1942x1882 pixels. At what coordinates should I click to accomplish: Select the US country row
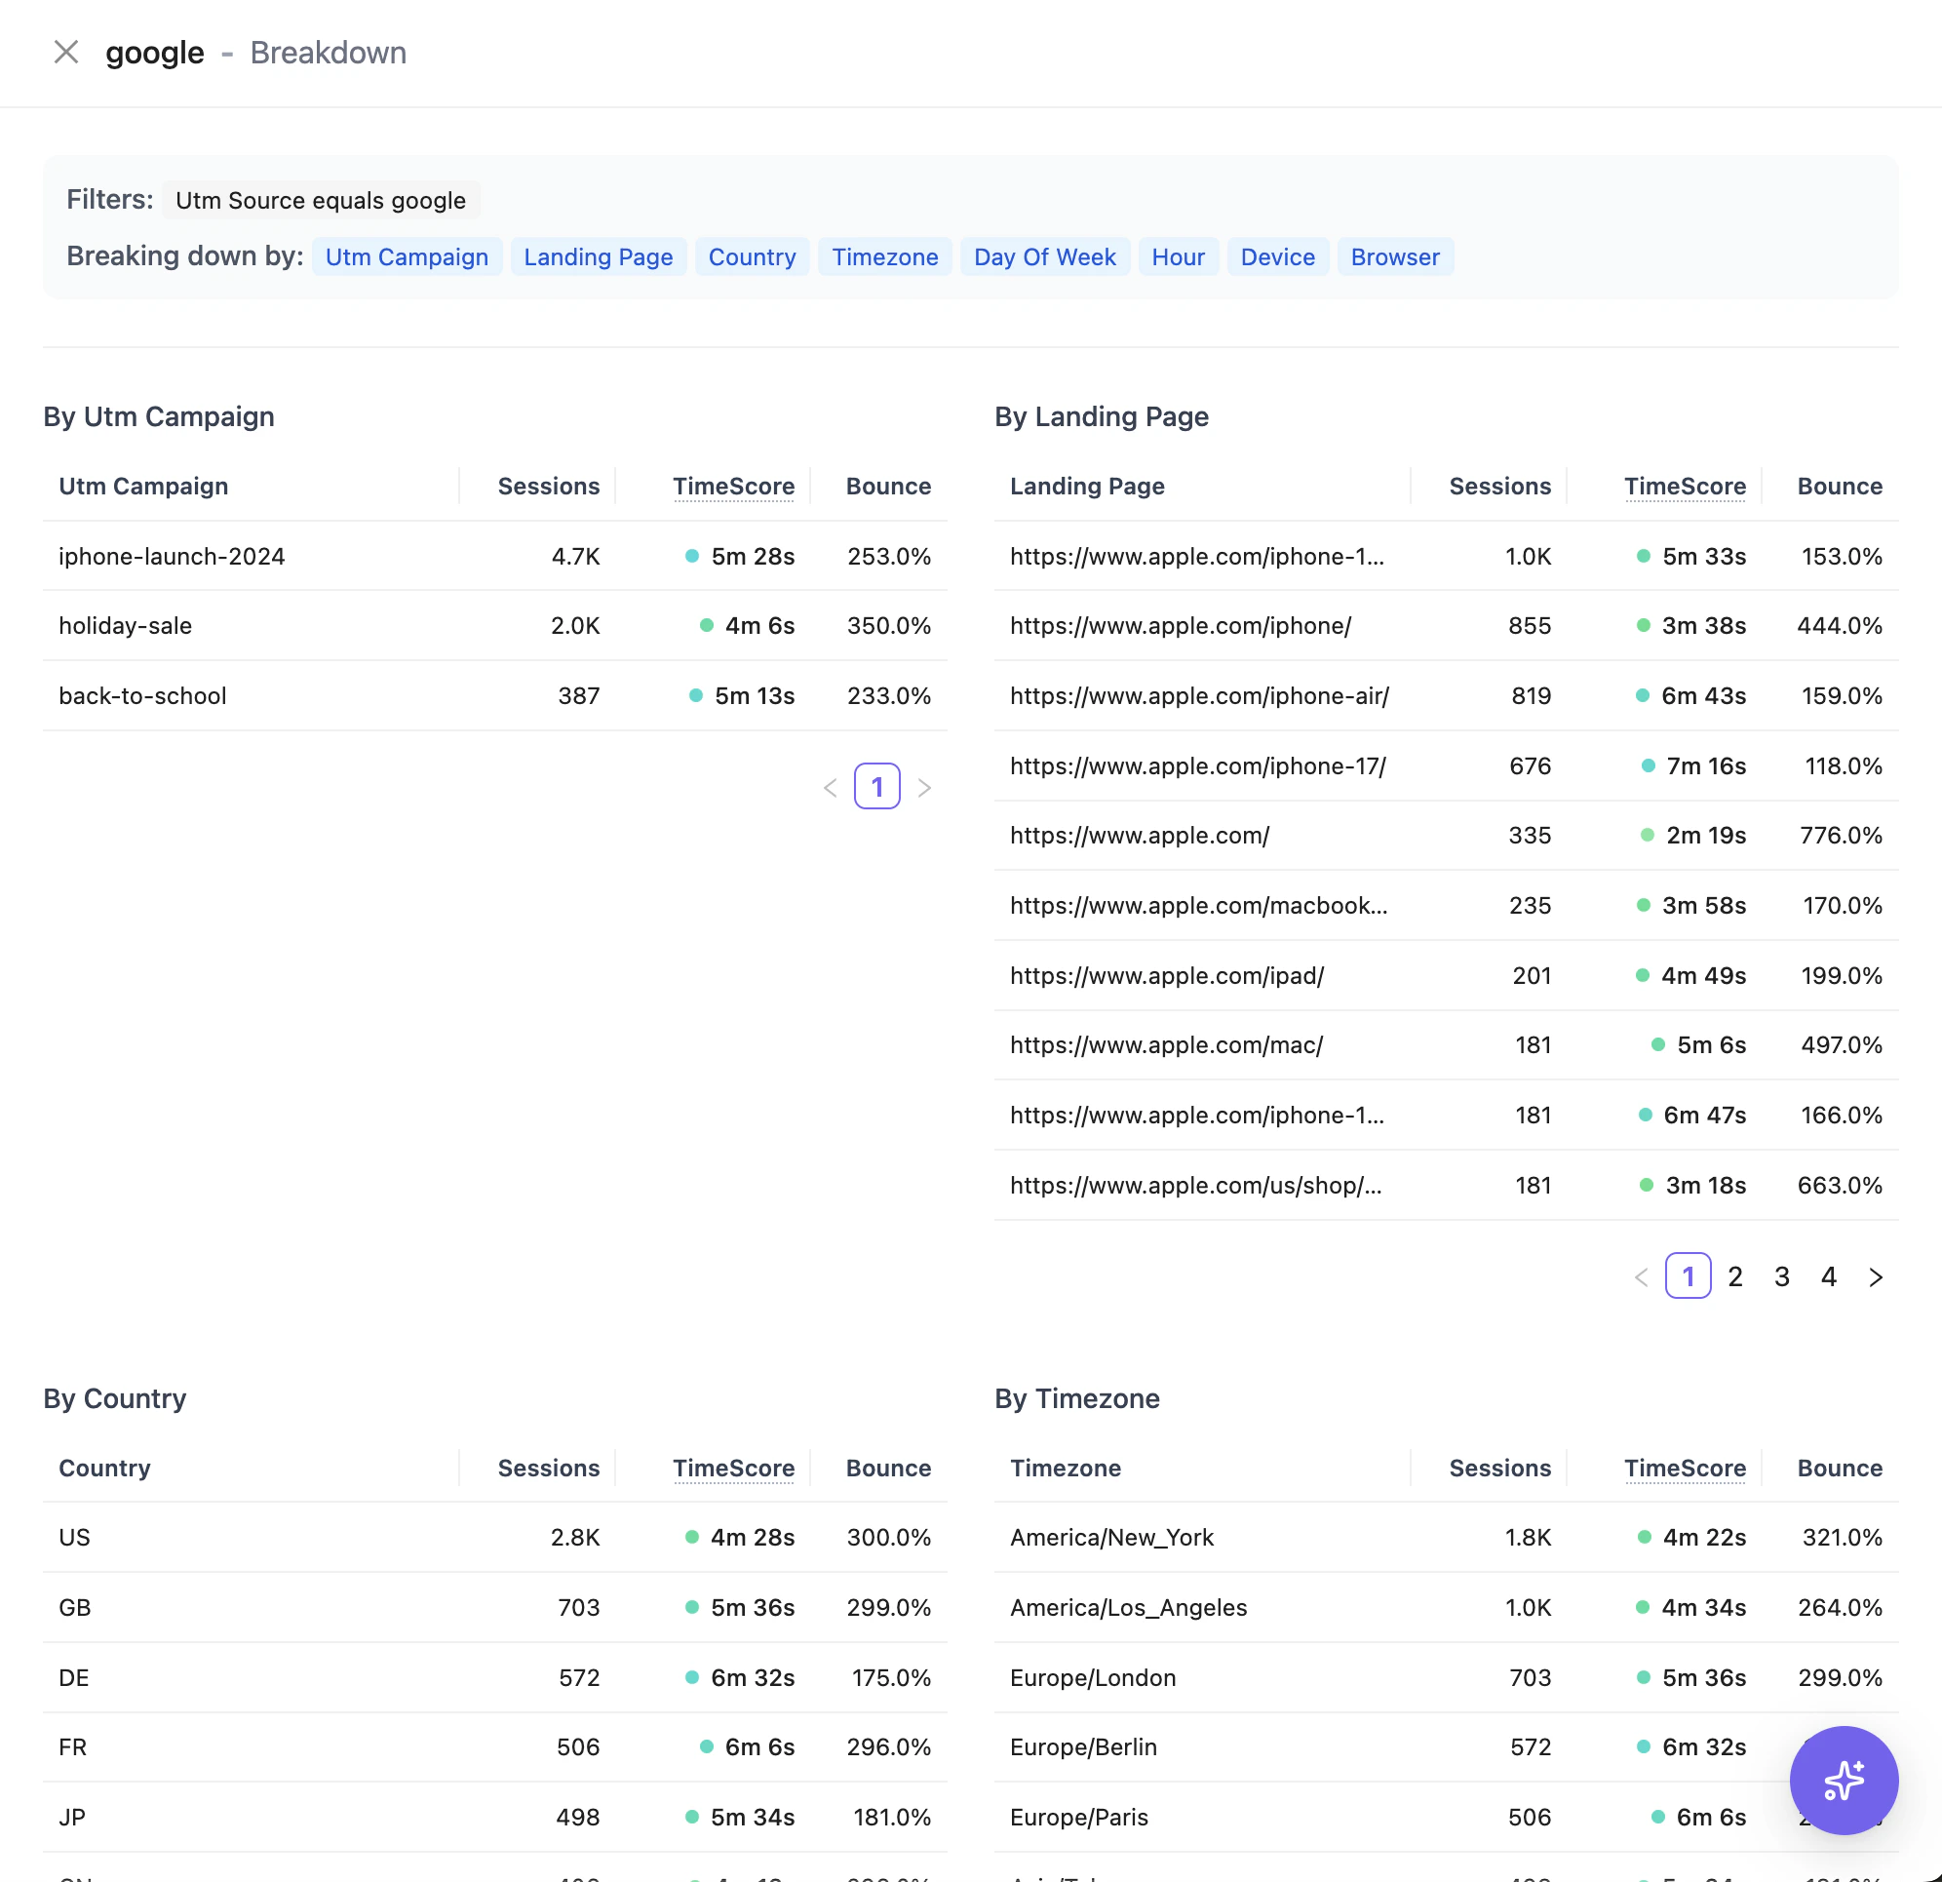(x=494, y=1537)
